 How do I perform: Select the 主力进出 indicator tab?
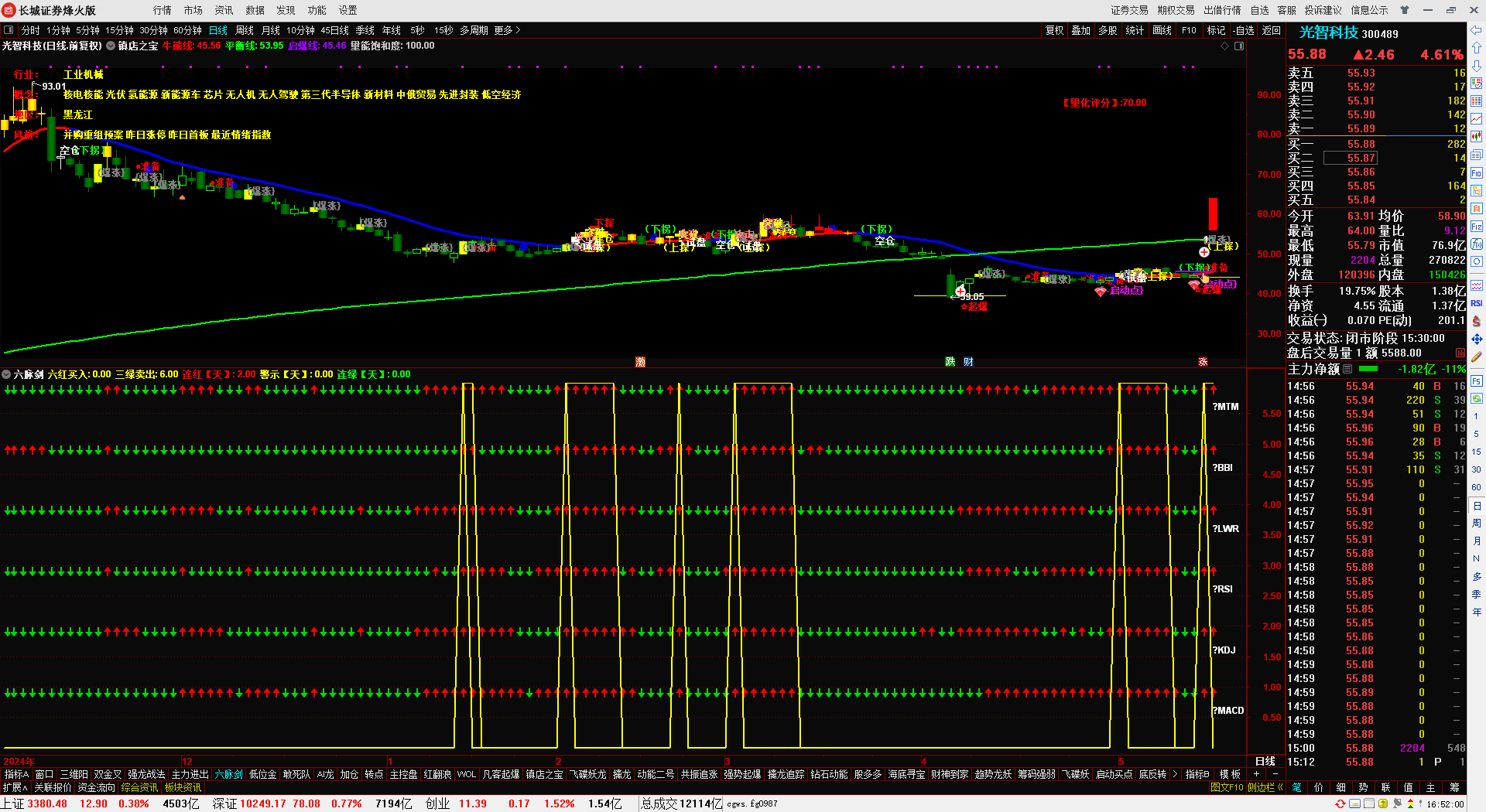coord(190,774)
